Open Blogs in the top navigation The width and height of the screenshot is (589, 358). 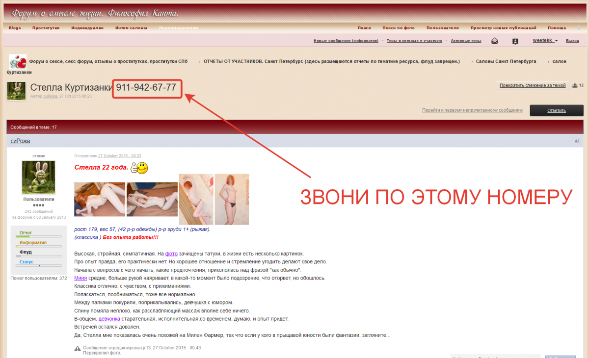click(x=15, y=28)
